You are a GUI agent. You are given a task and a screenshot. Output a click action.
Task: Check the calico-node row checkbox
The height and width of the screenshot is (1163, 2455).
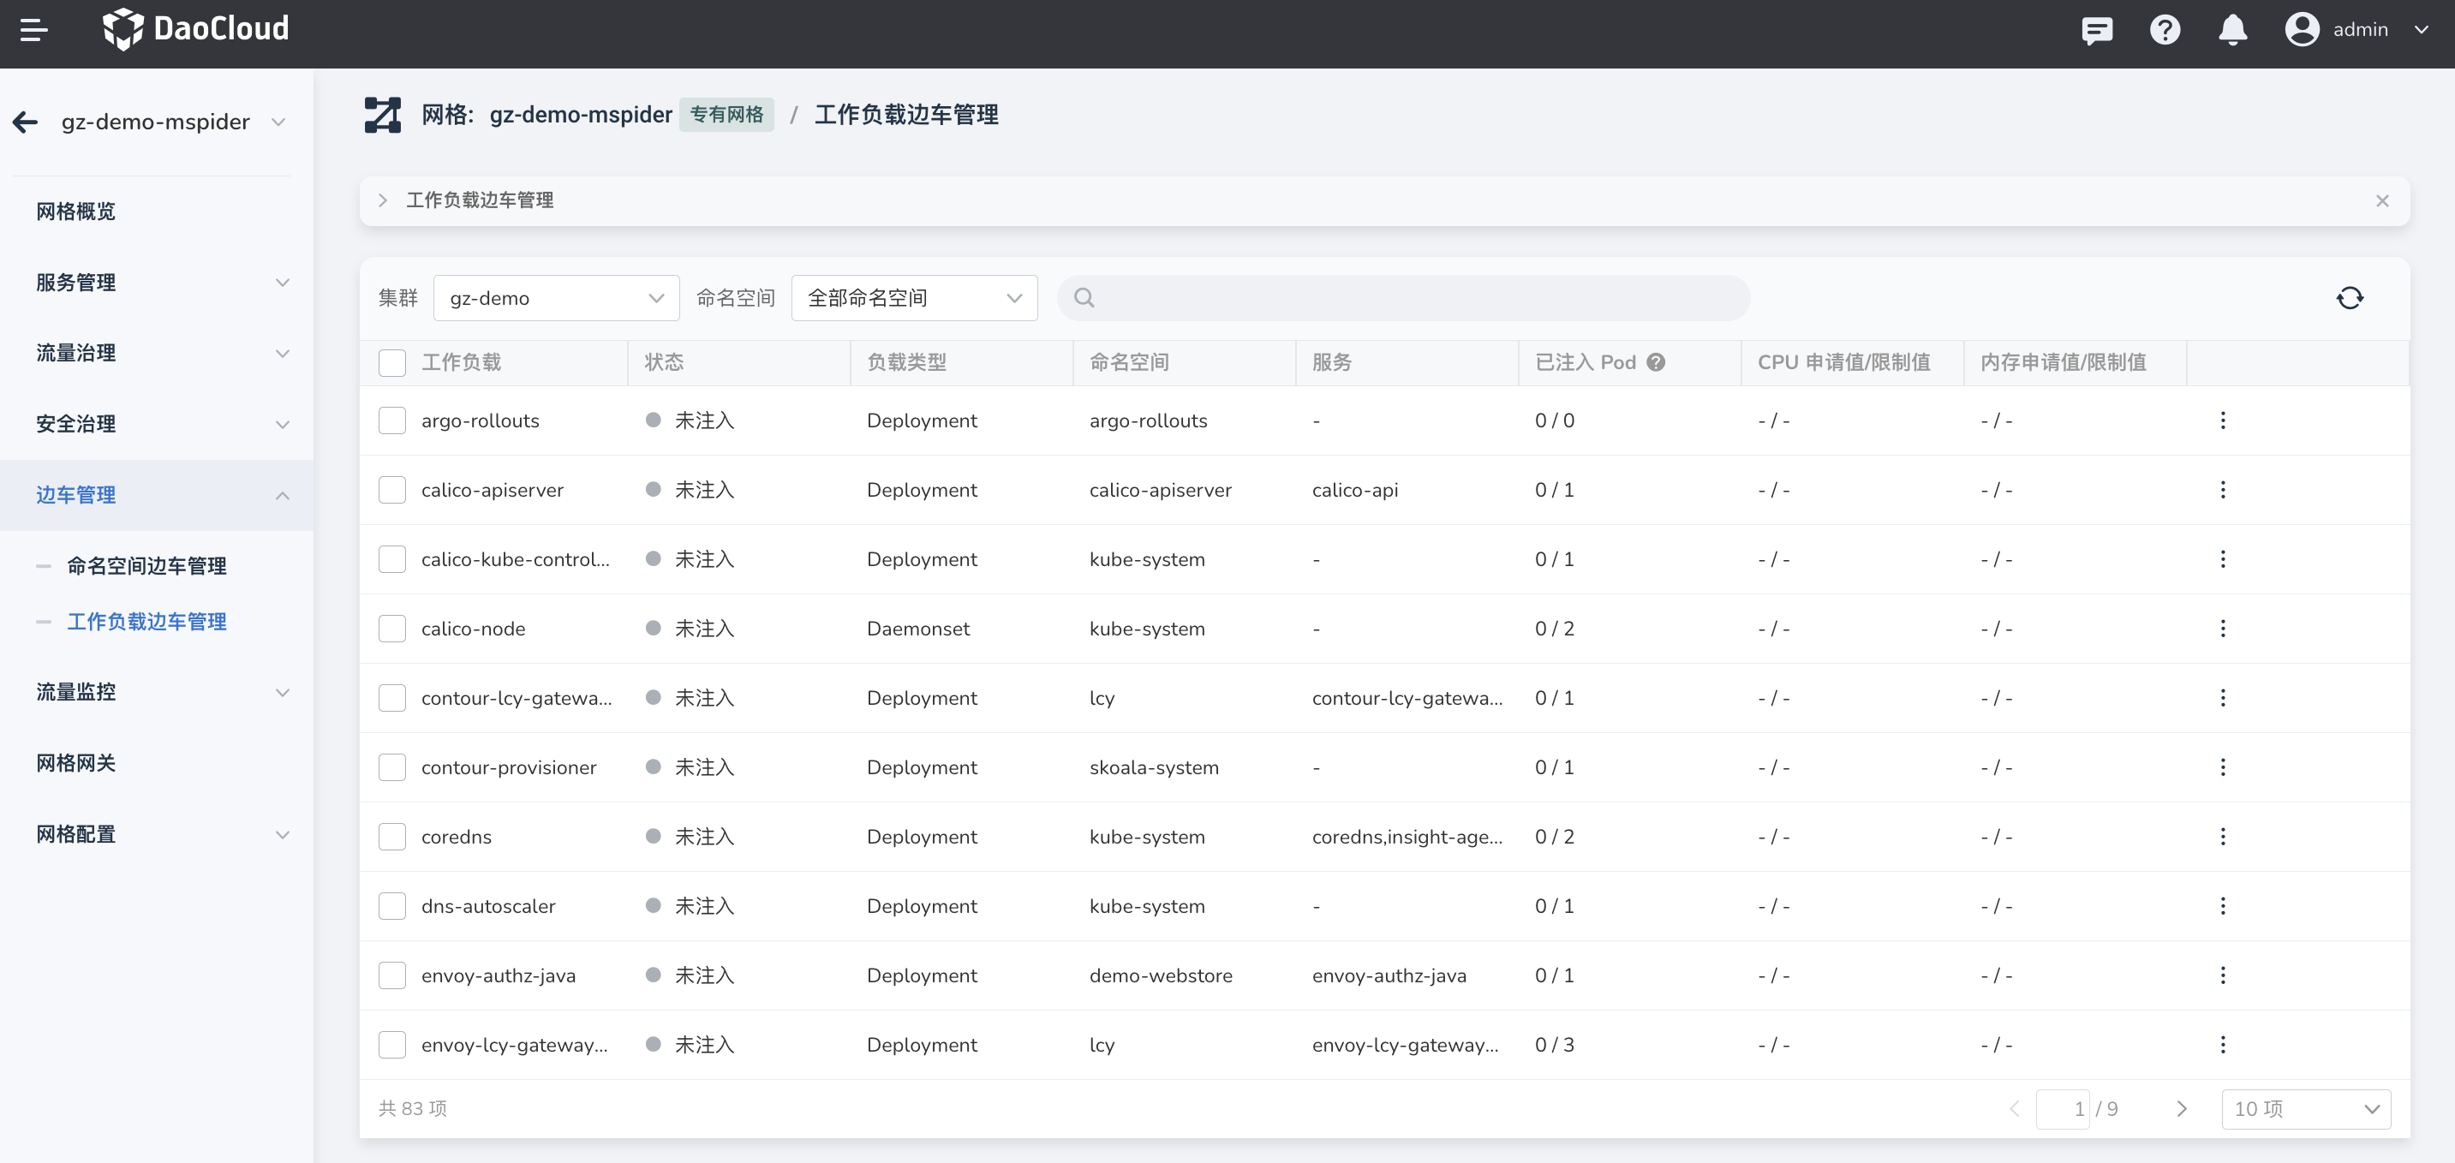pyautogui.click(x=391, y=629)
